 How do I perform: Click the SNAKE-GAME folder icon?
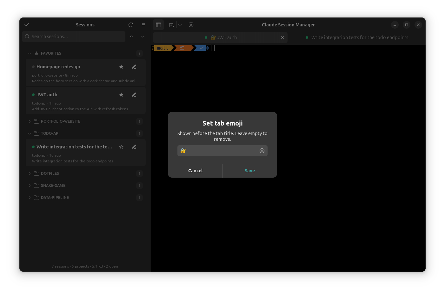click(x=37, y=186)
